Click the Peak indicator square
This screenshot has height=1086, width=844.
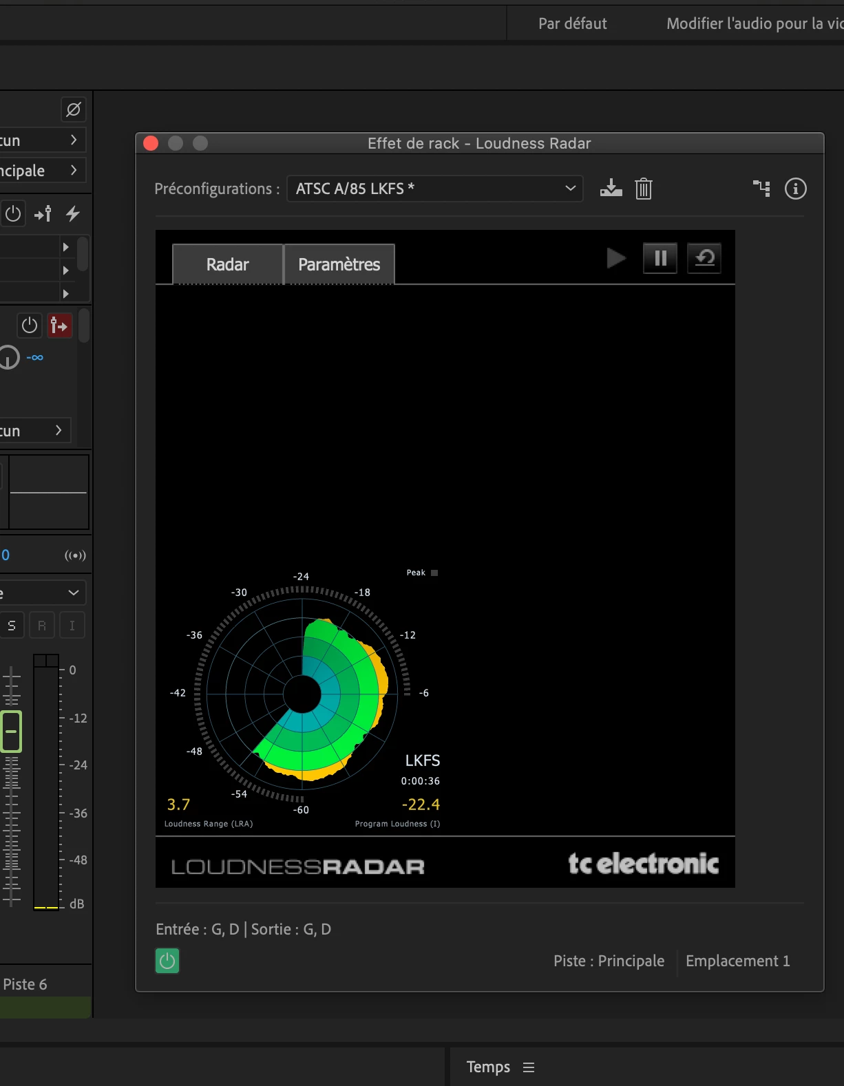(434, 573)
